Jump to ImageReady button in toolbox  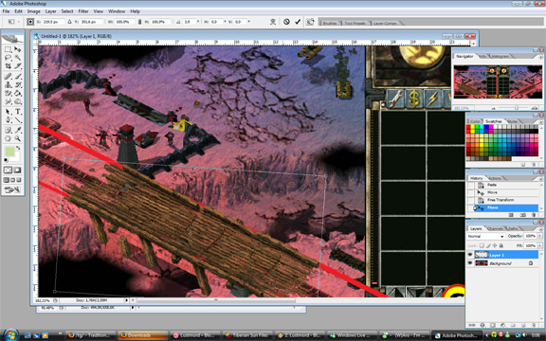(x=12, y=189)
